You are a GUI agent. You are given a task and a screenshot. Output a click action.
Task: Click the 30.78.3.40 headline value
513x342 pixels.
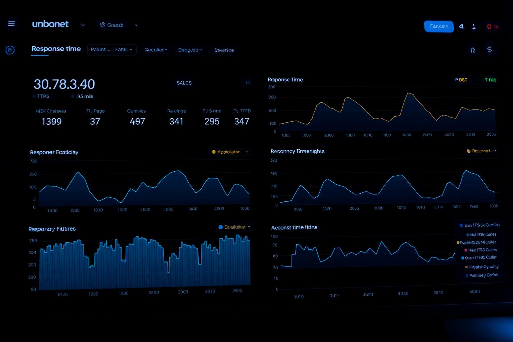pos(64,84)
